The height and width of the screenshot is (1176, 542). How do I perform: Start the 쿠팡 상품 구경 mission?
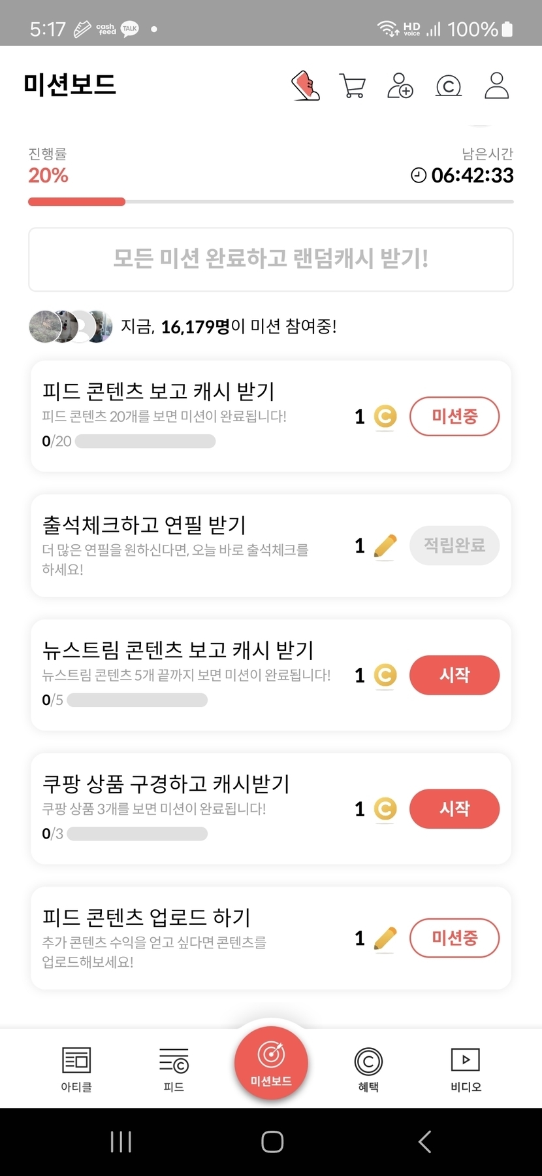pos(454,808)
